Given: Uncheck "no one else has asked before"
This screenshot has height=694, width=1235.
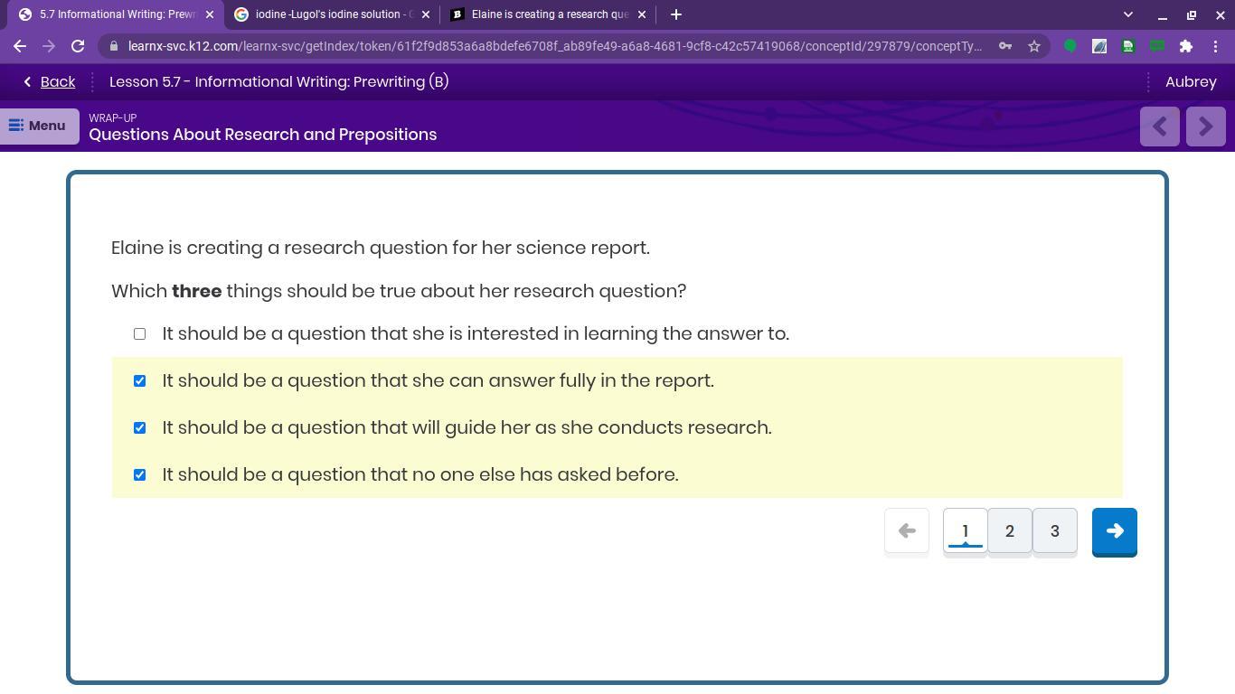Looking at the screenshot, I should click(139, 475).
